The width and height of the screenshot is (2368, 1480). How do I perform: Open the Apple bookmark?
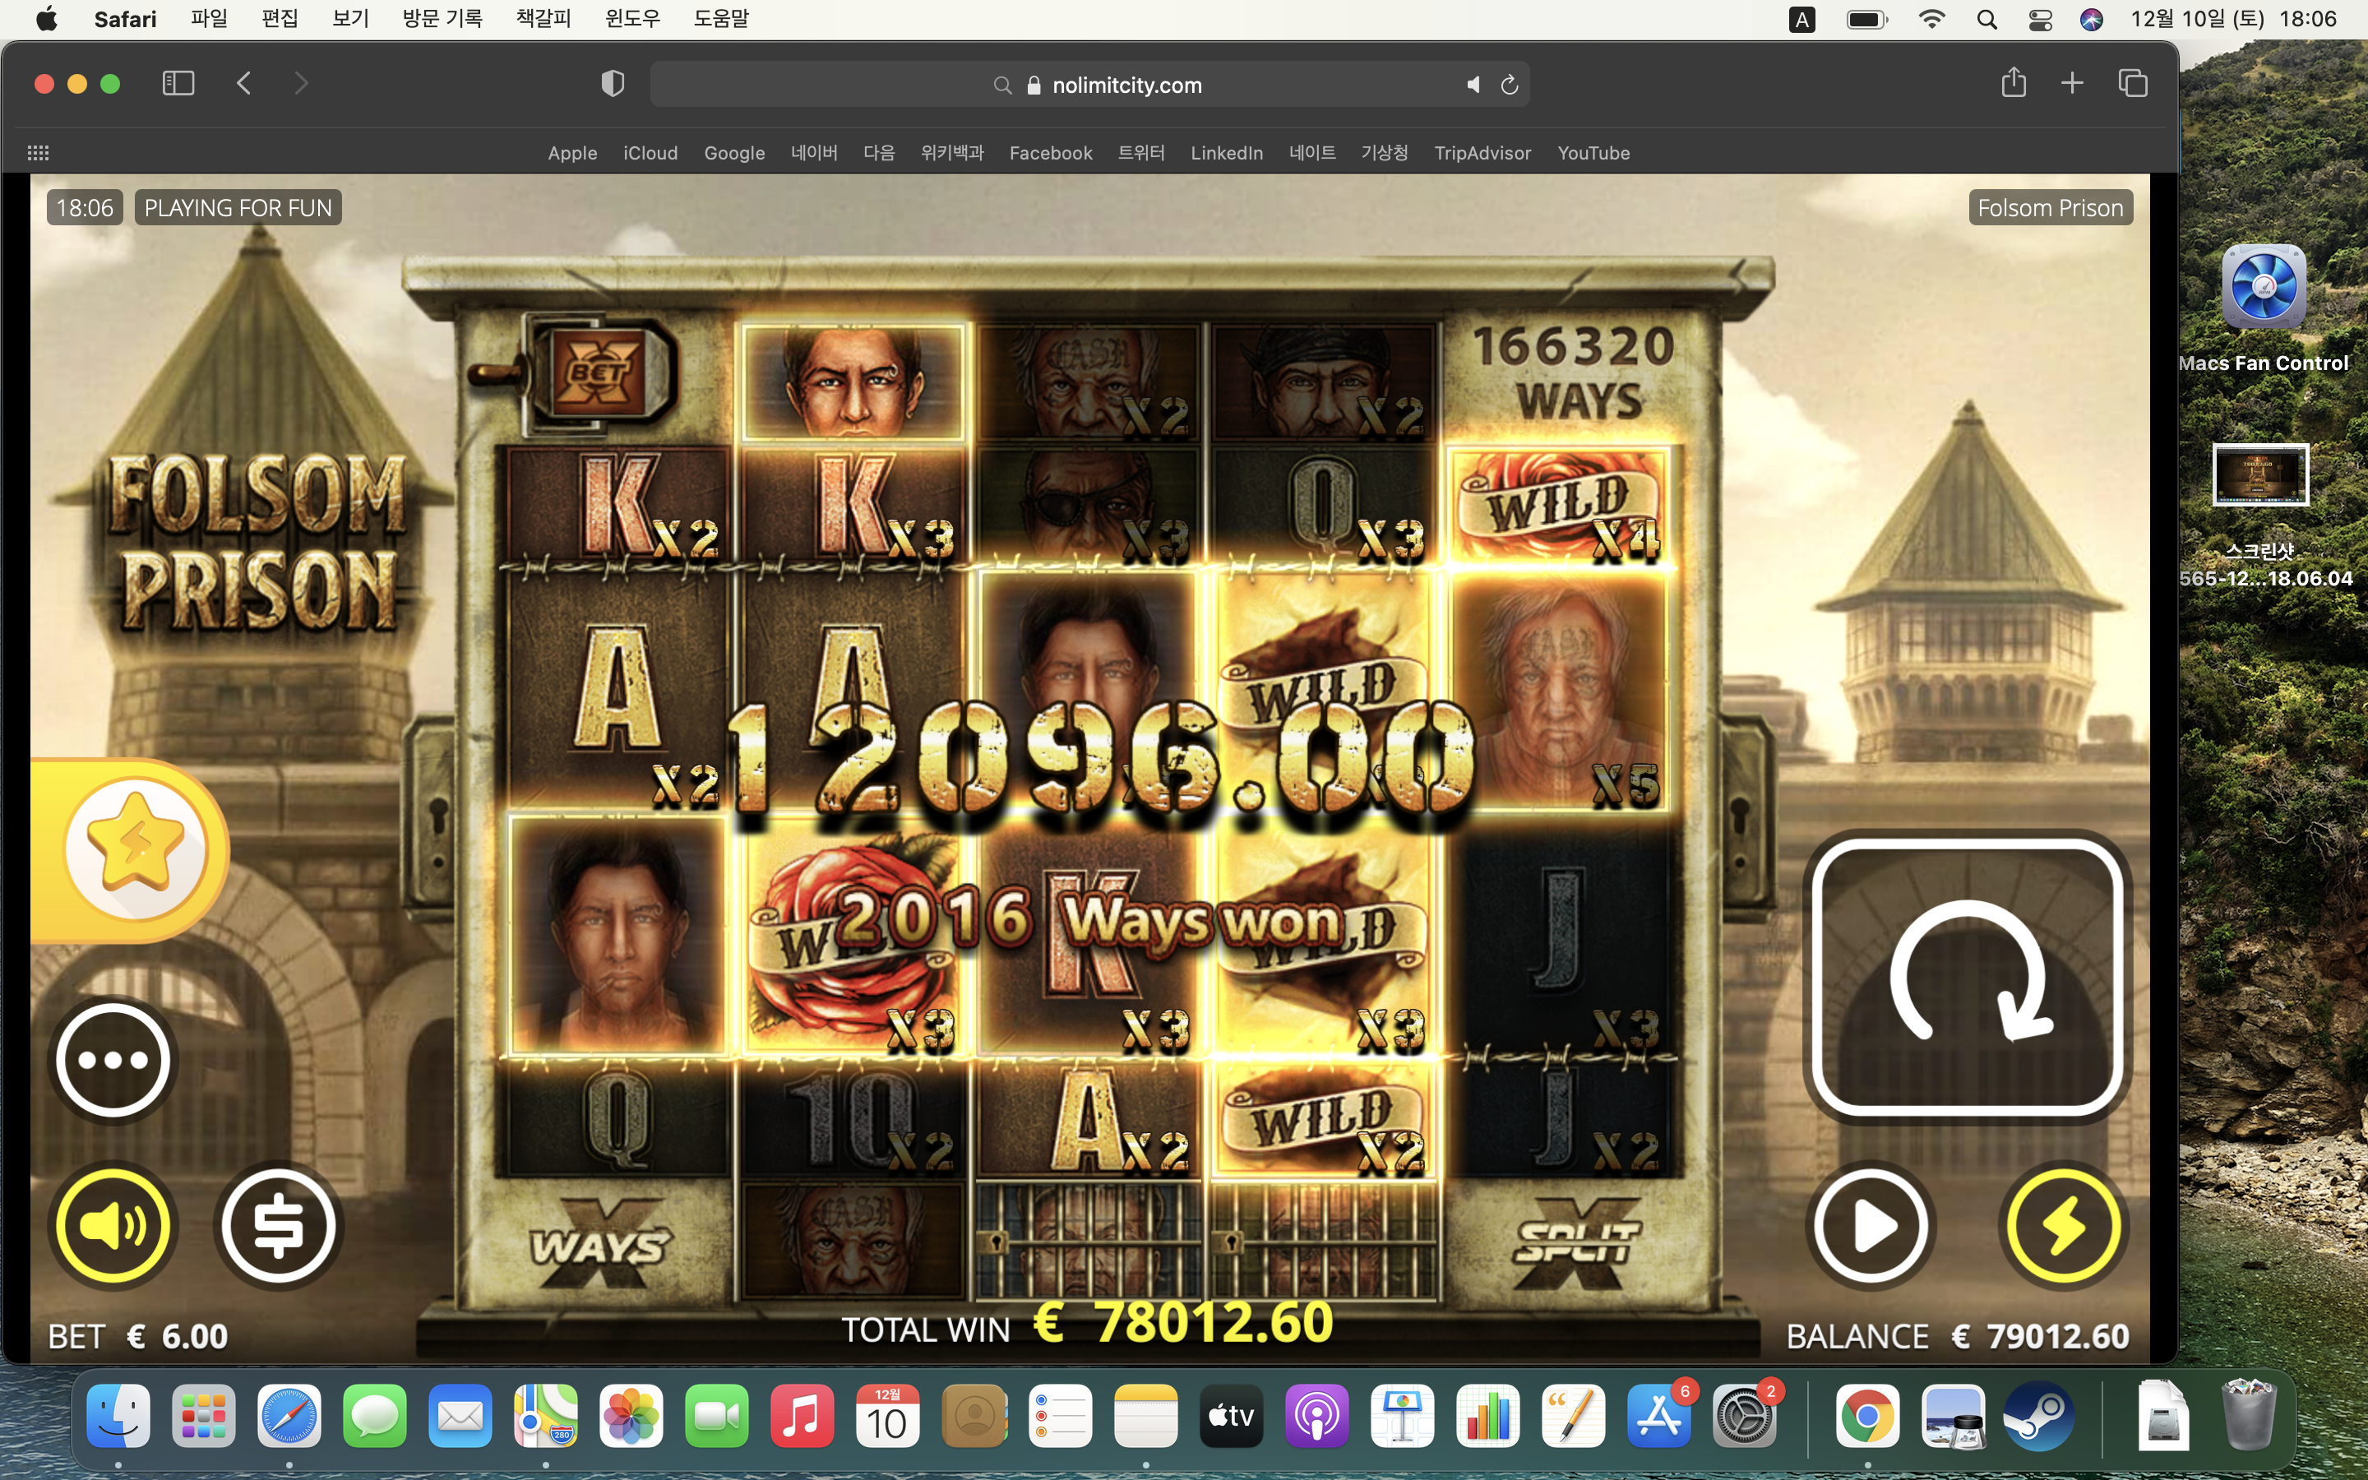pyautogui.click(x=572, y=153)
